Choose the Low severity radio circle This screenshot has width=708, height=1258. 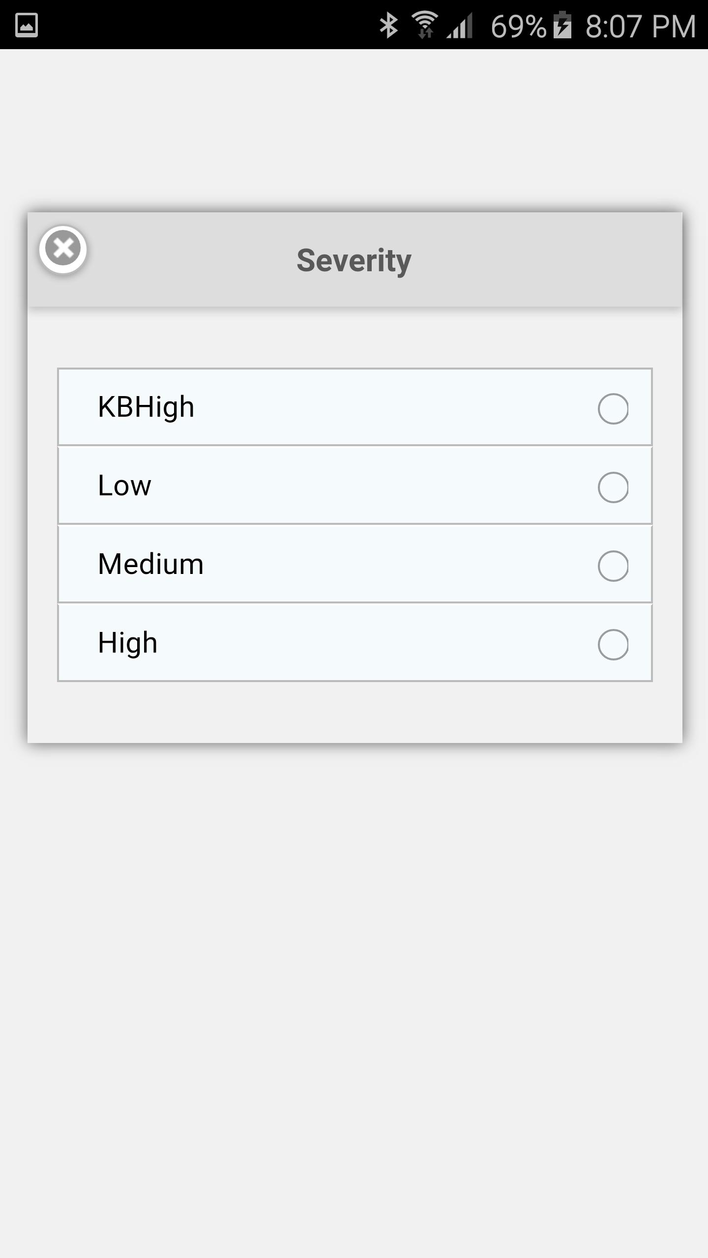613,487
